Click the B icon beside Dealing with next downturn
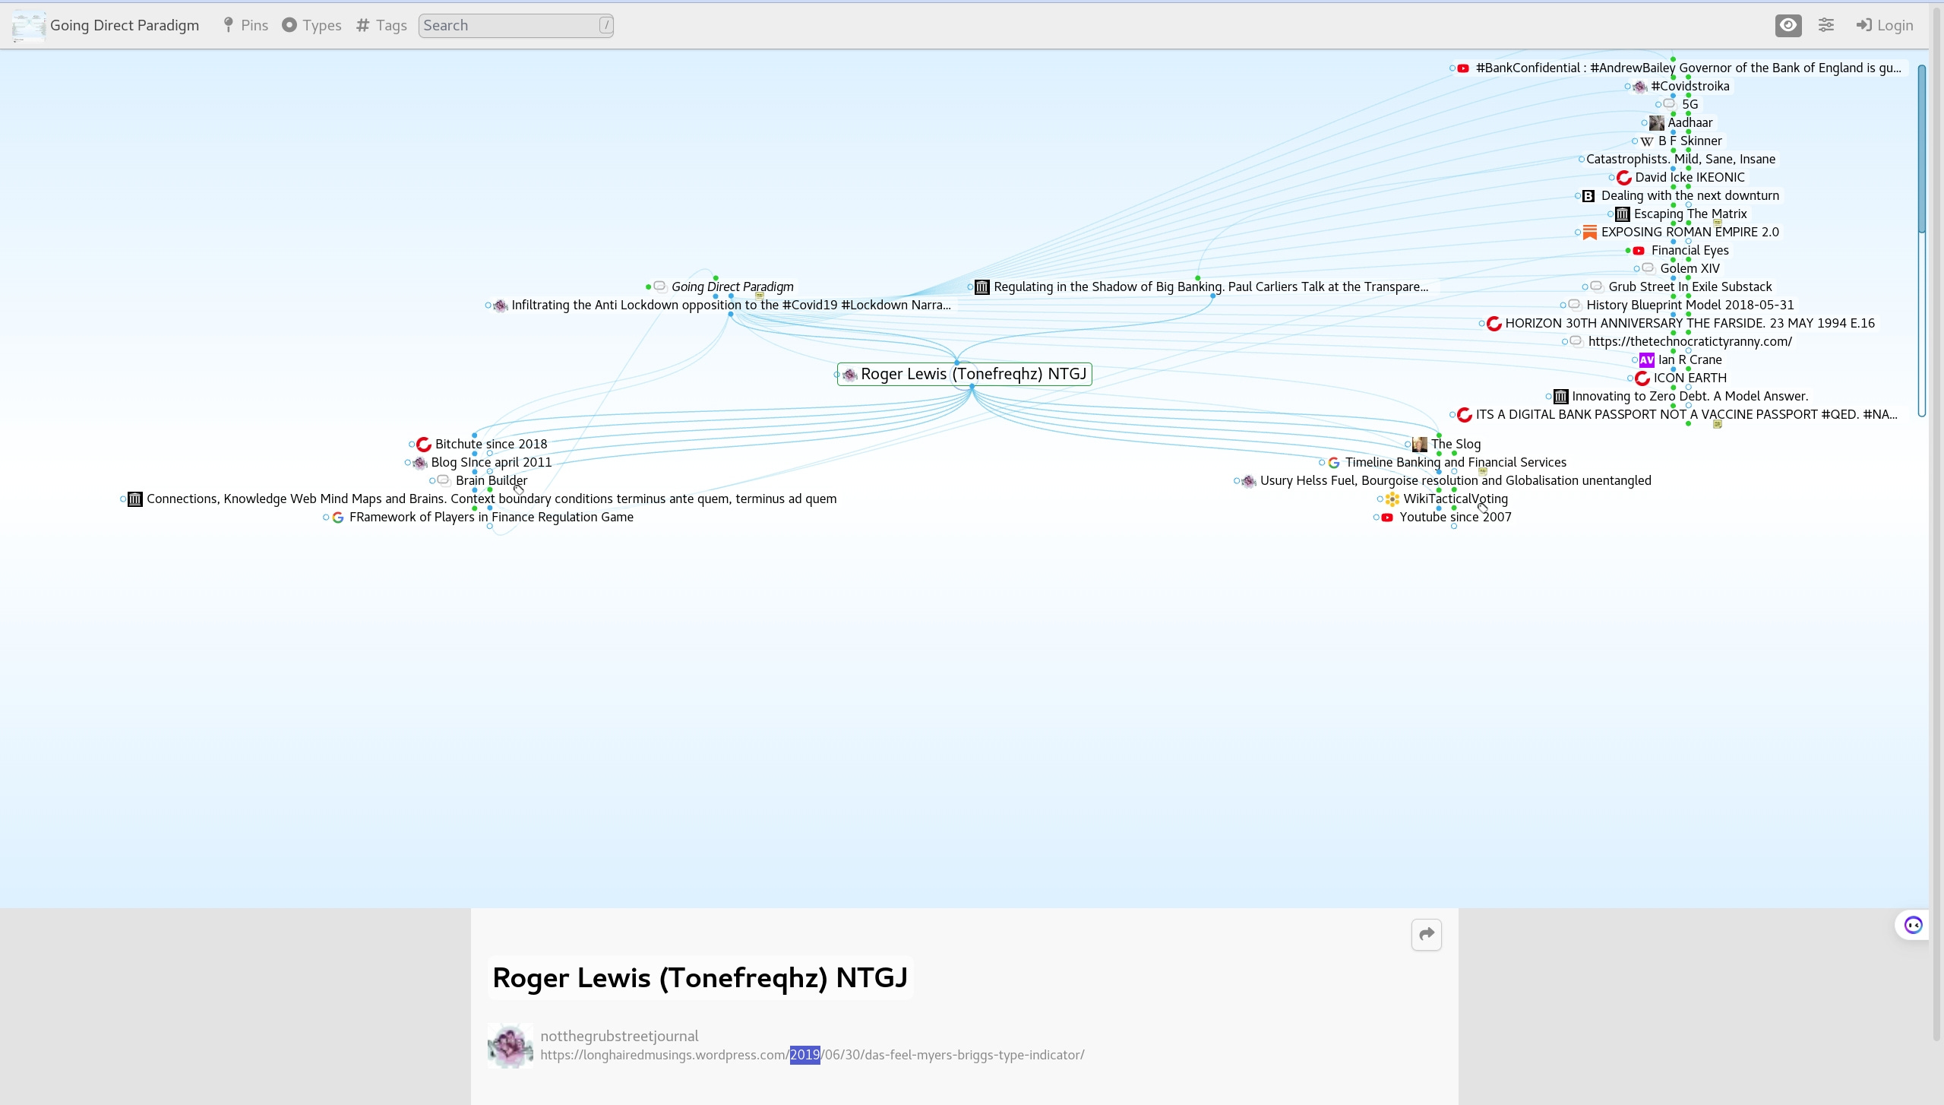This screenshot has width=1944, height=1105. [1588, 196]
